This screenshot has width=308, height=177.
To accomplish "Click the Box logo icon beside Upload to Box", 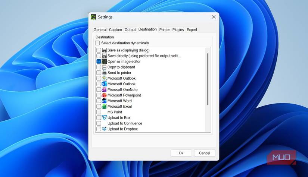I will [104, 118].
